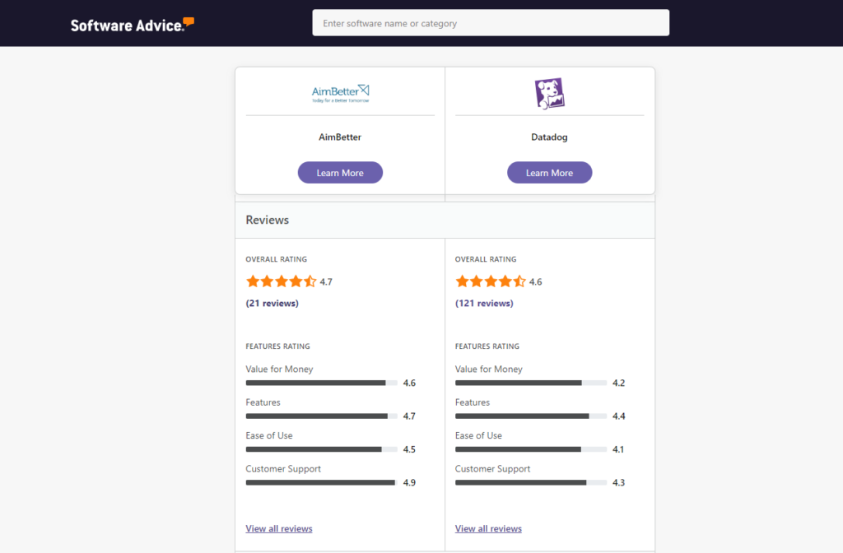843x553 pixels.
Task: Click the half-filled star for Datadog
Action: (520, 281)
